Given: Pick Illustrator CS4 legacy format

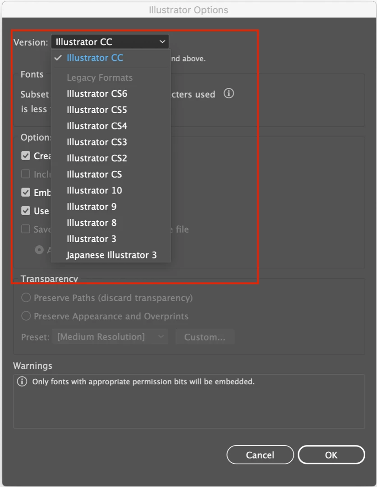Looking at the screenshot, I should click(x=110, y=126).
